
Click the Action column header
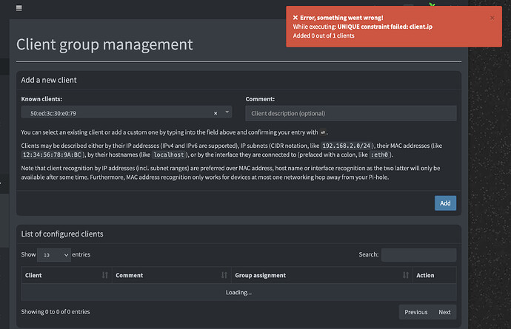point(425,275)
